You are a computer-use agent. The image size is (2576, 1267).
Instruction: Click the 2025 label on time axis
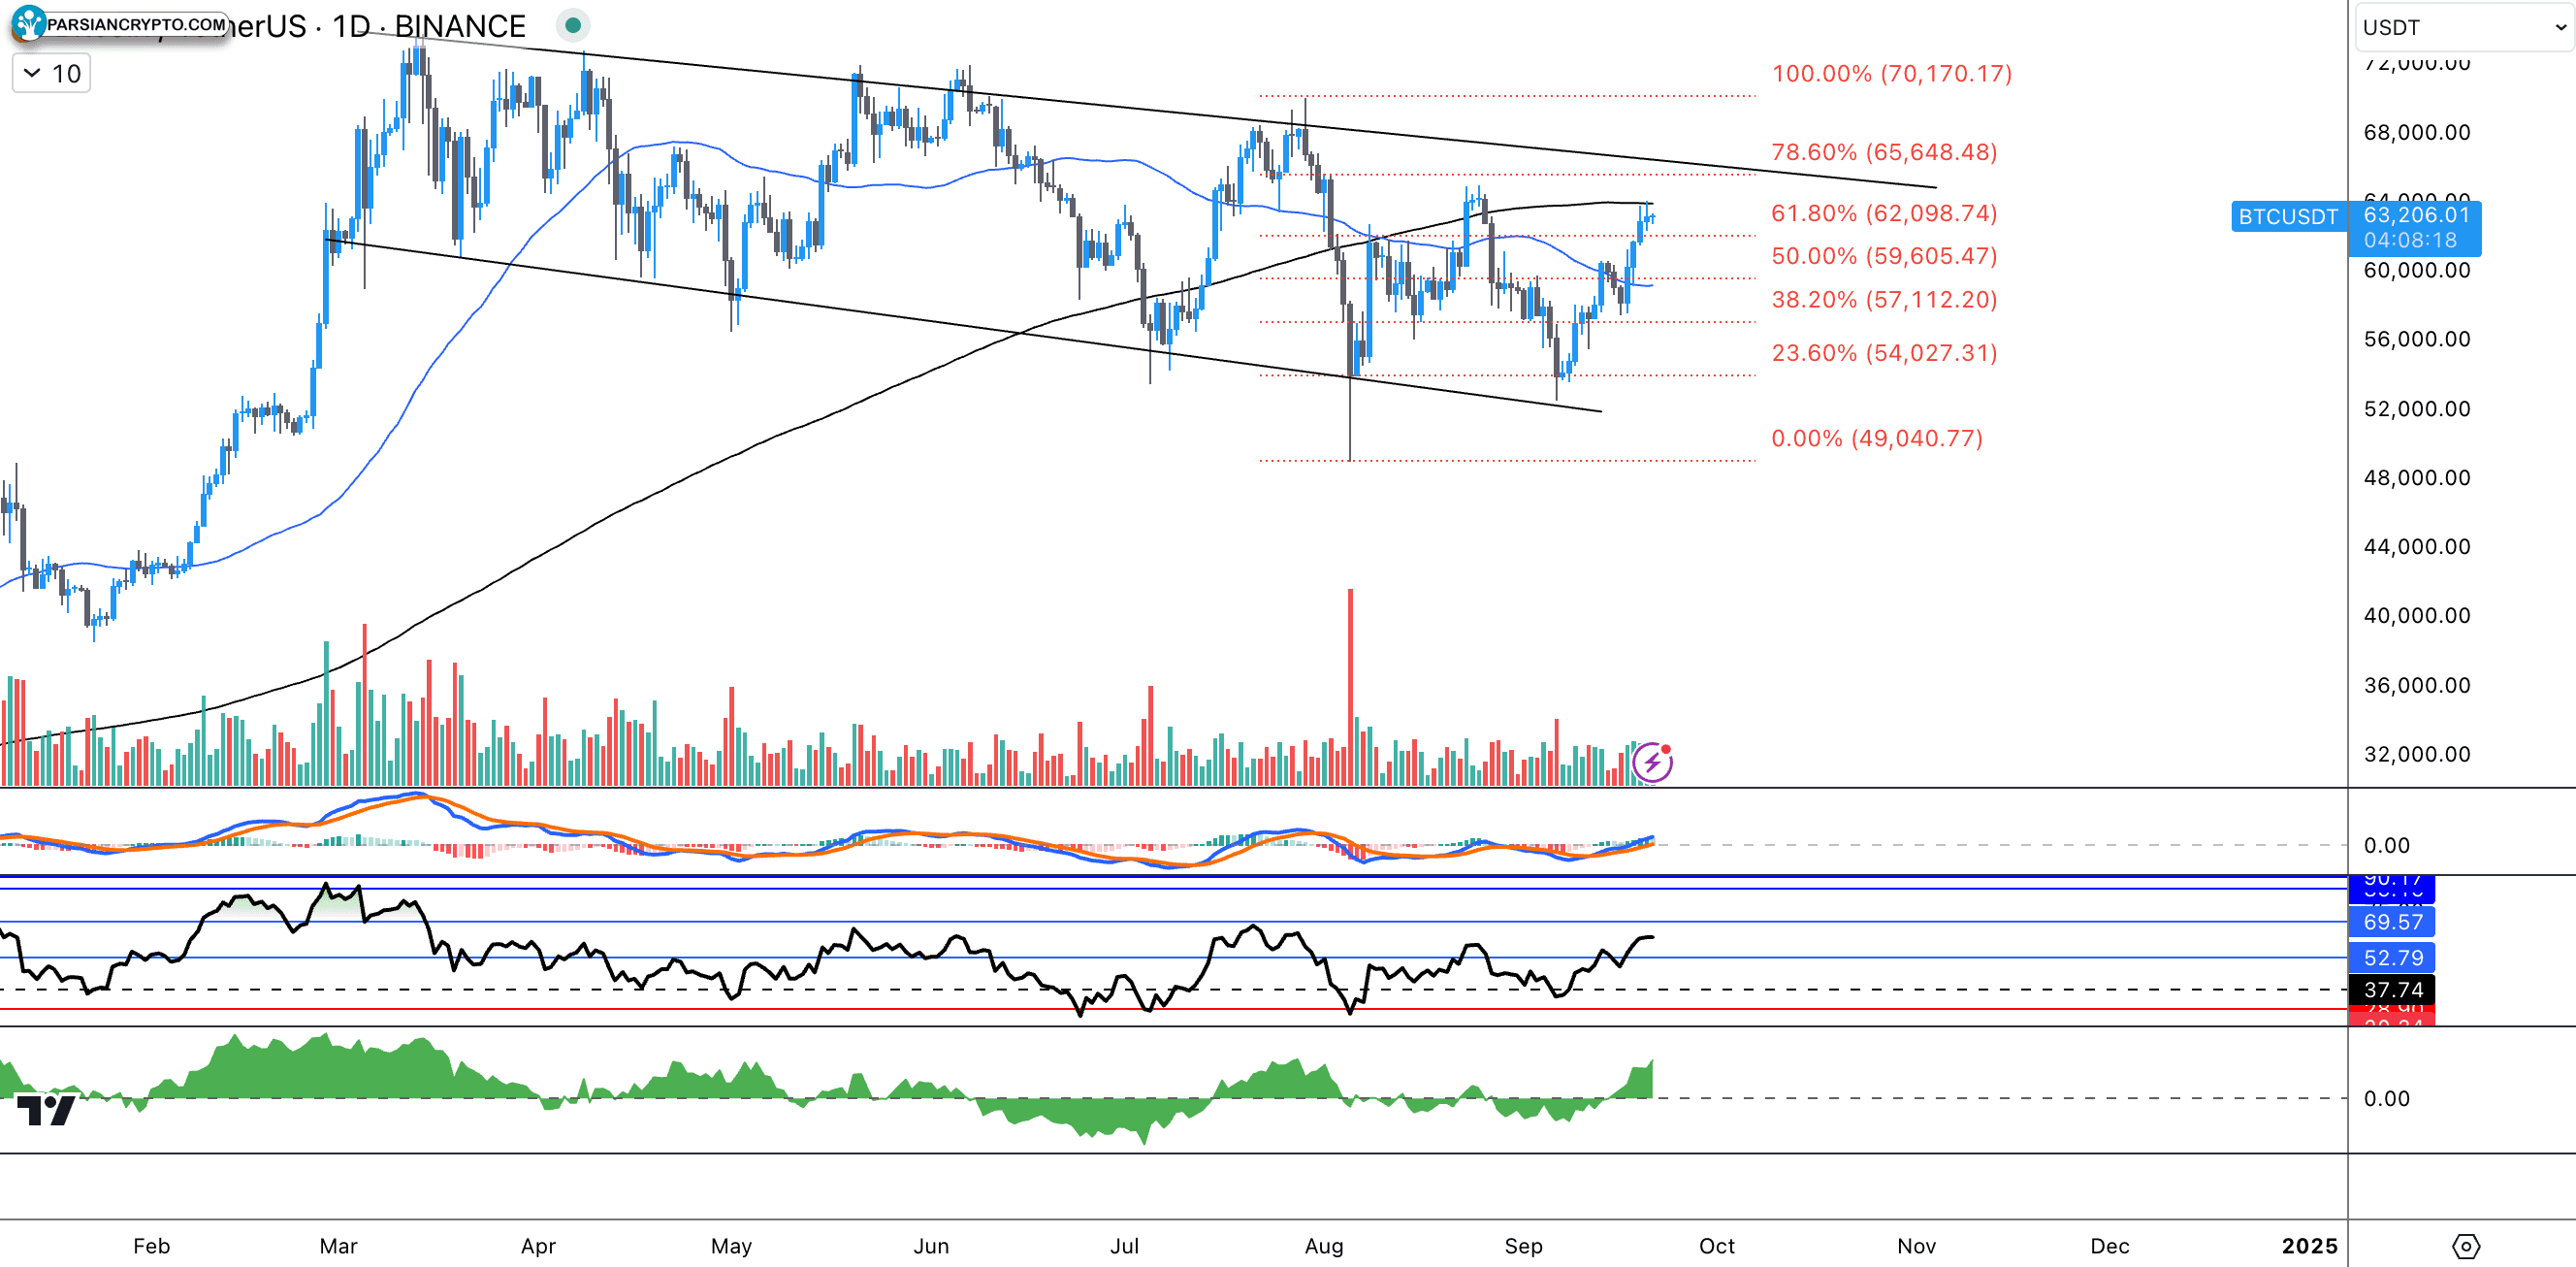(2309, 1246)
